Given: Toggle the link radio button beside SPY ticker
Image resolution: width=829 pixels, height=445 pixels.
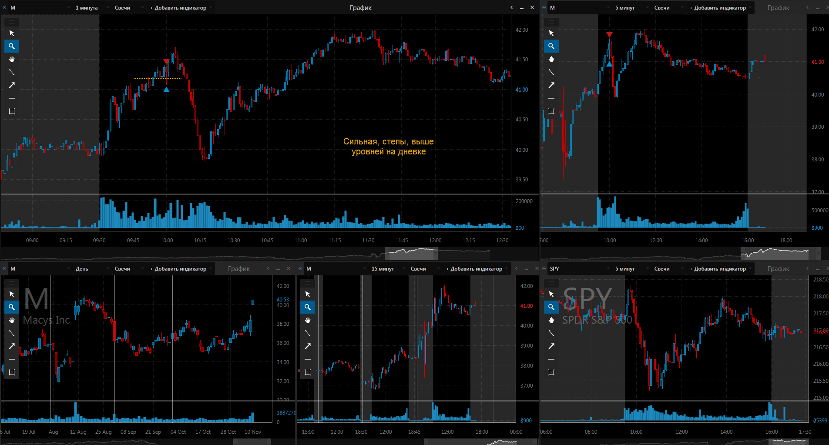Looking at the screenshot, I should (544, 269).
